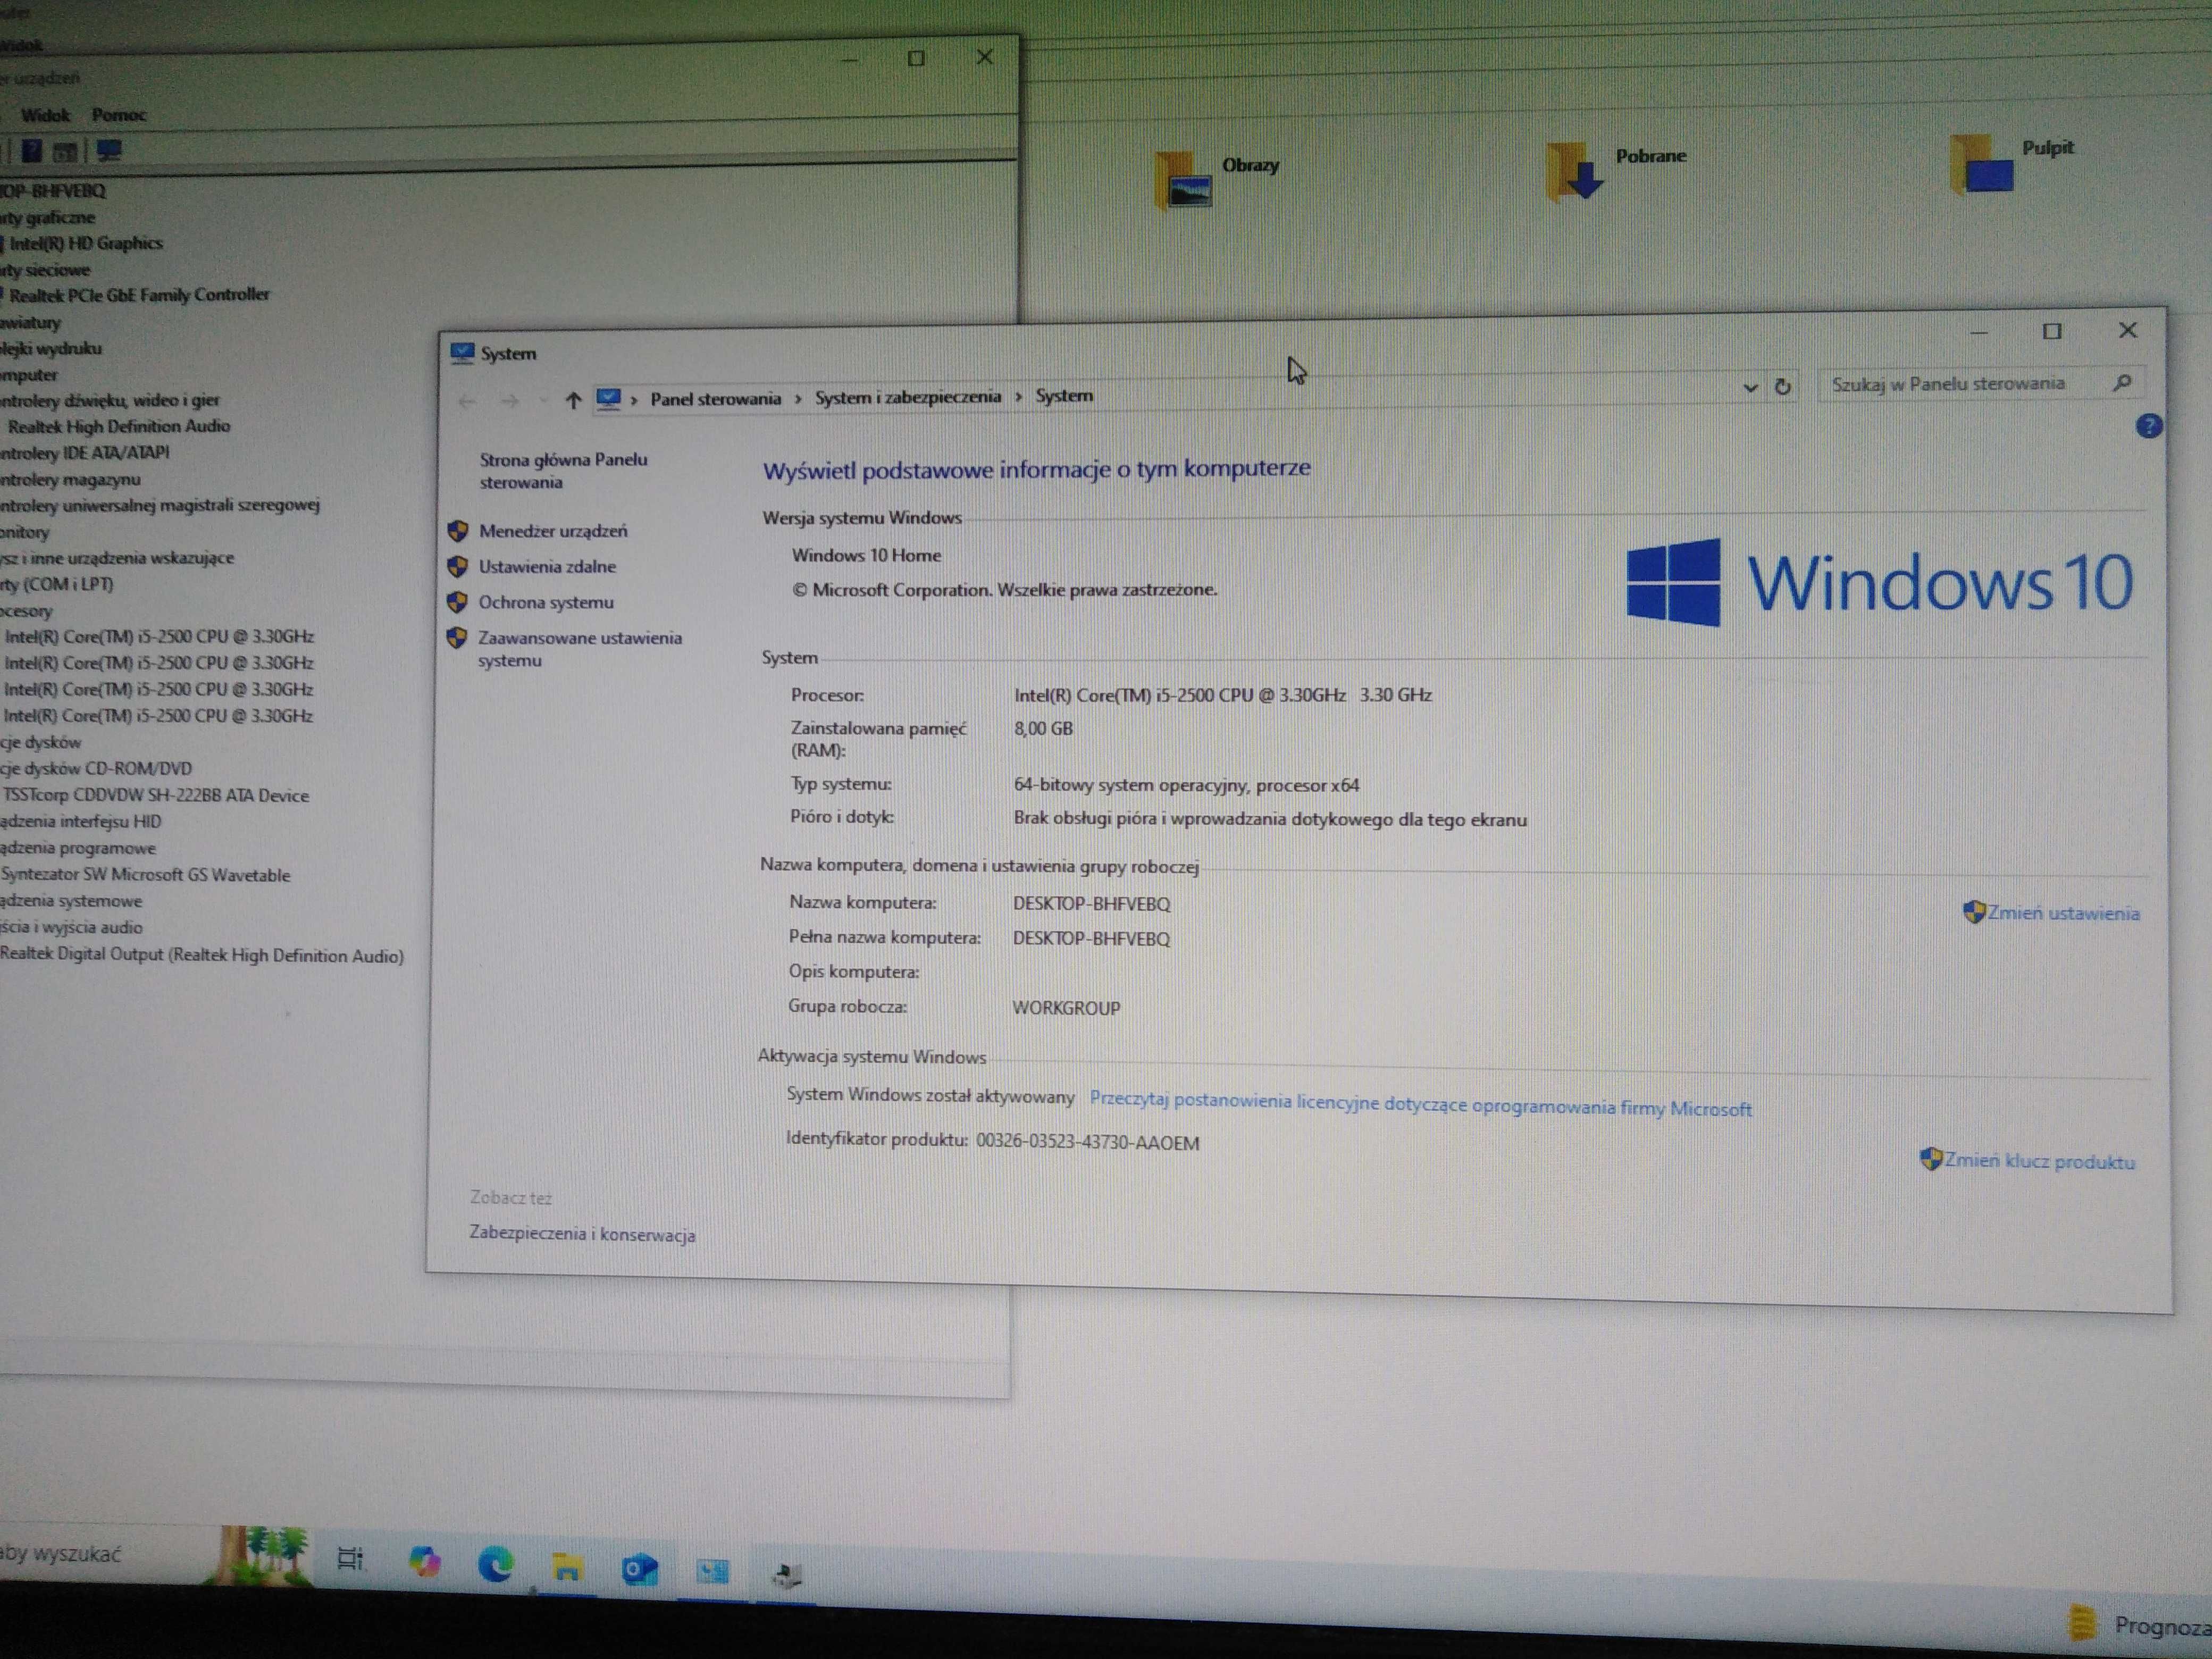Image resolution: width=2212 pixels, height=1659 pixels.
Task: Click Zmień ustawienia link
Action: coord(2062,913)
